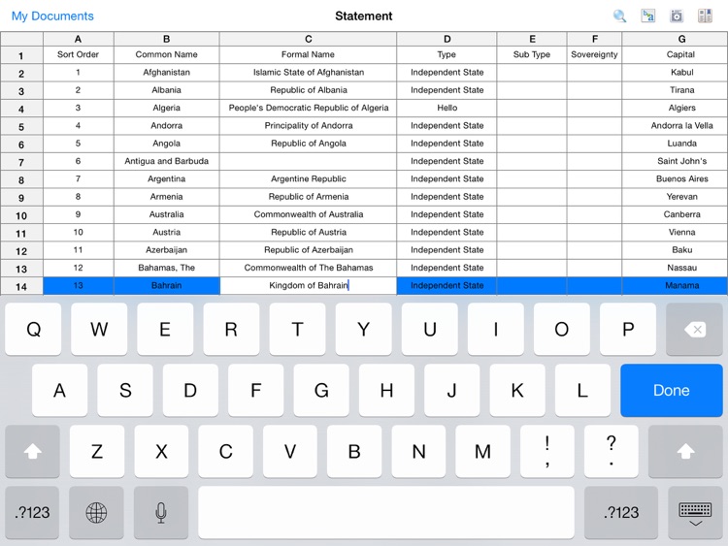Image resolution: width=728 pixels, height=546 pixels.
Task: Switch to numbers with the left .?123 key
Action: 32,513
